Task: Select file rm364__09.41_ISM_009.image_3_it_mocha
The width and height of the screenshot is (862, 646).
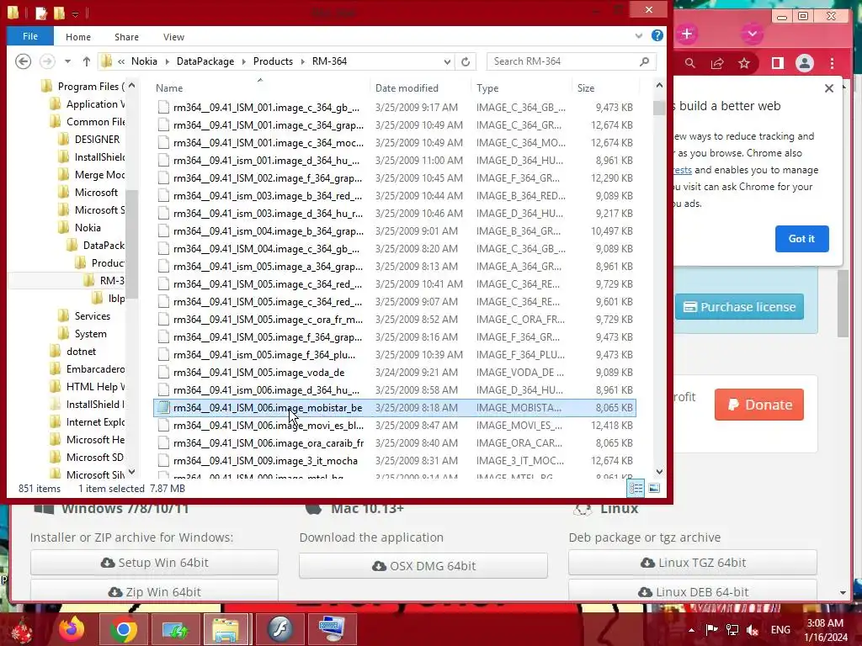Action: point(394,460)
